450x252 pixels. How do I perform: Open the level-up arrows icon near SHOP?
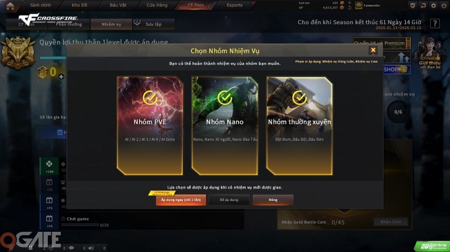tap(404, 58)
